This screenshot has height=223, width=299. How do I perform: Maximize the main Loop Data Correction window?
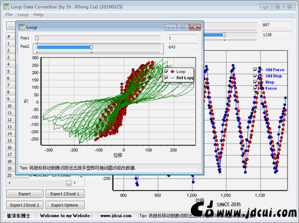point(278,7)
